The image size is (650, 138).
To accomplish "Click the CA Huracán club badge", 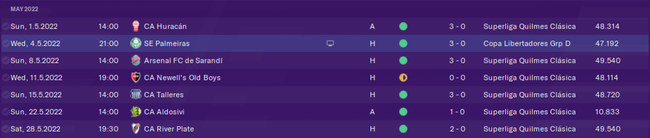I will 136,26.
